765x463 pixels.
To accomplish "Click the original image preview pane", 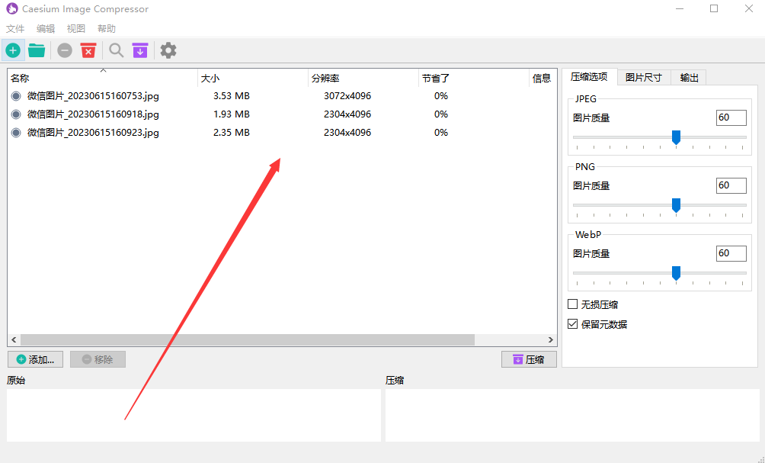I will coord(194,415).
